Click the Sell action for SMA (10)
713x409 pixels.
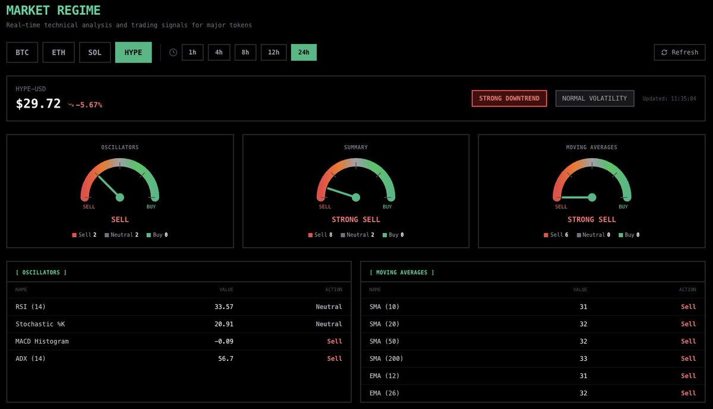[688, 307]
